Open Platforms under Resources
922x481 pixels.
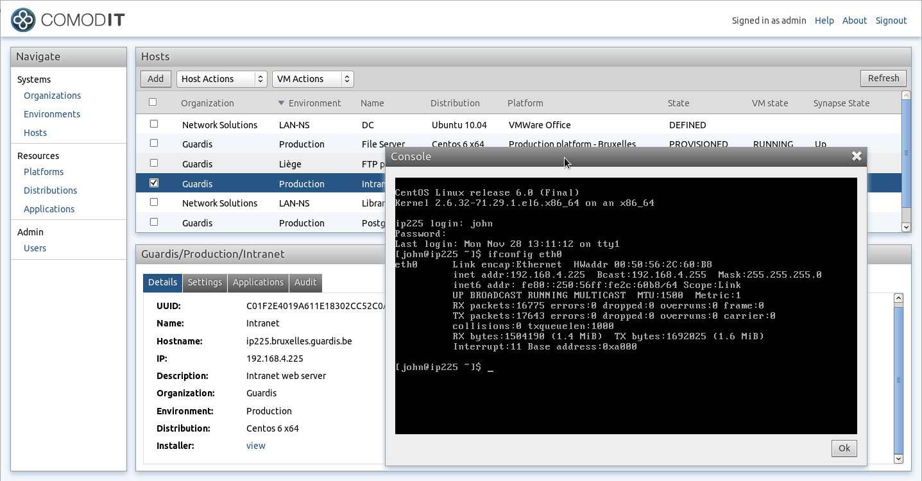[44, 172]
